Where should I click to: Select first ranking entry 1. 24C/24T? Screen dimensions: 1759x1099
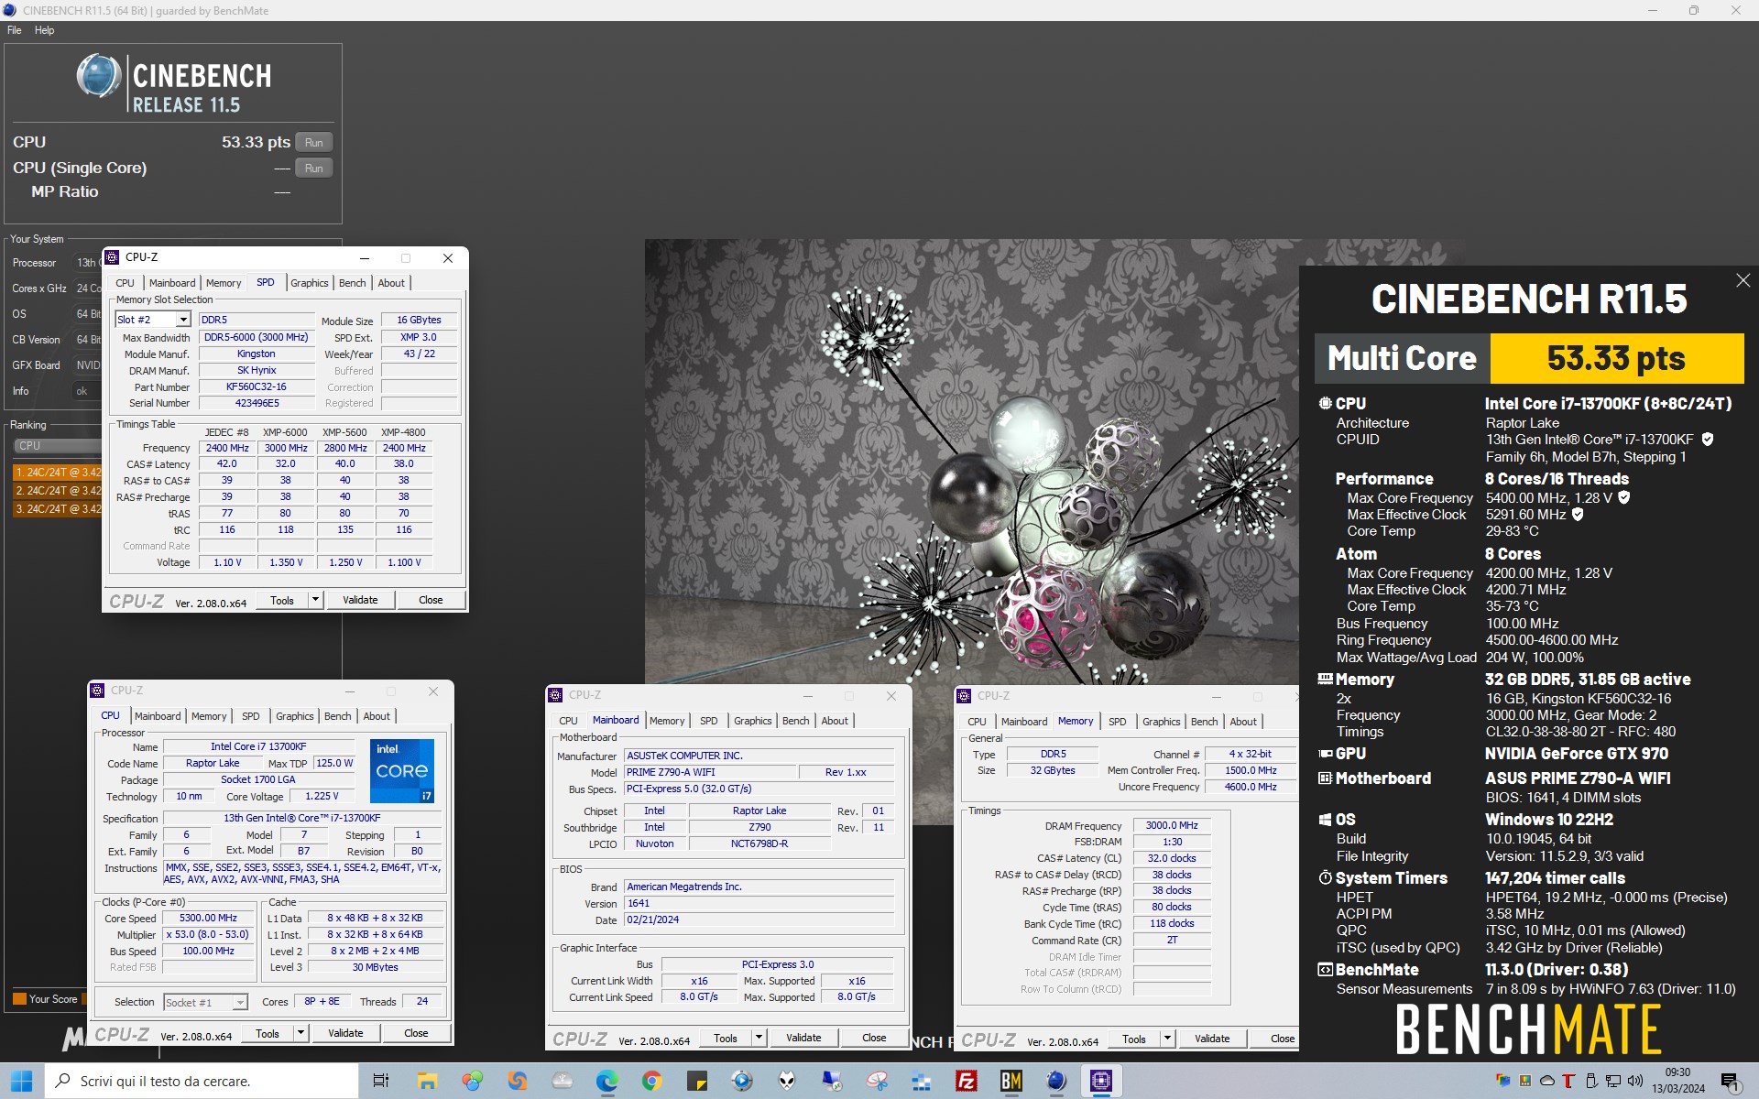pos(58,473)
